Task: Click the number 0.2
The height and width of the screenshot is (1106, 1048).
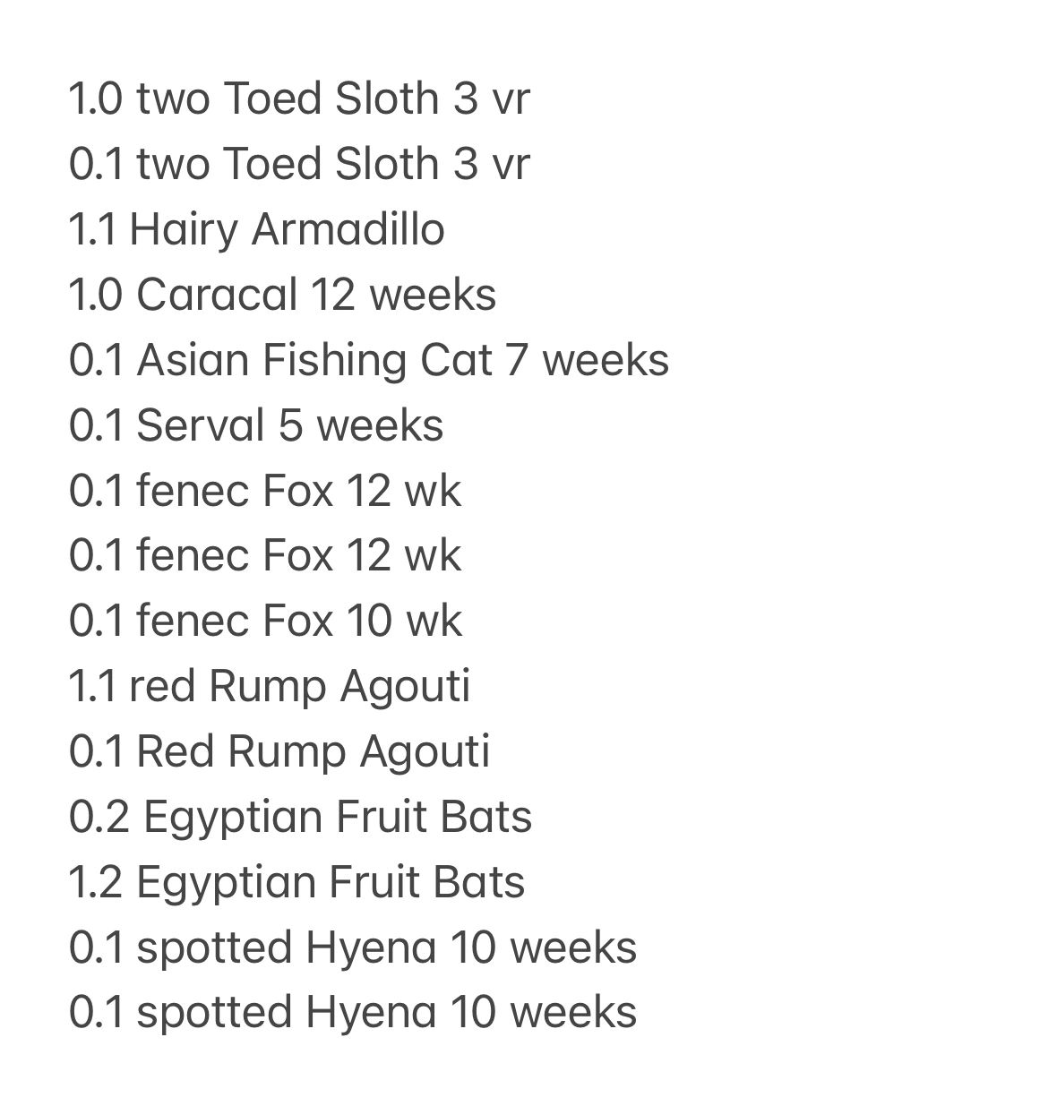Action: pyautogui.click(x=98, y=817)
